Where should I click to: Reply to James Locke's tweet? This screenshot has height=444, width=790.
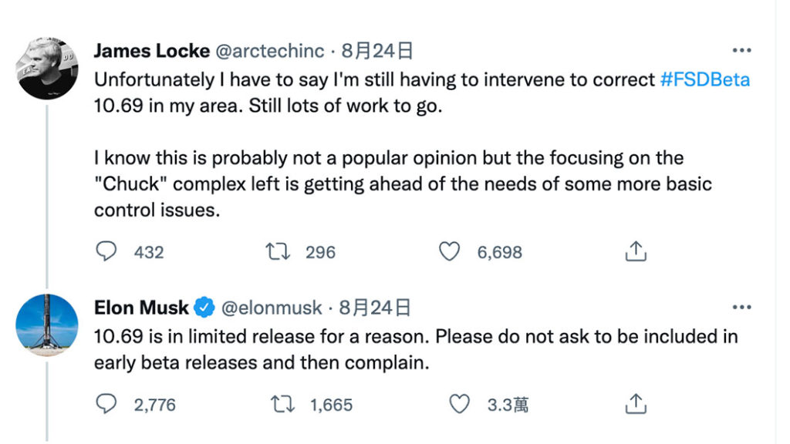[x=106, y=251]
